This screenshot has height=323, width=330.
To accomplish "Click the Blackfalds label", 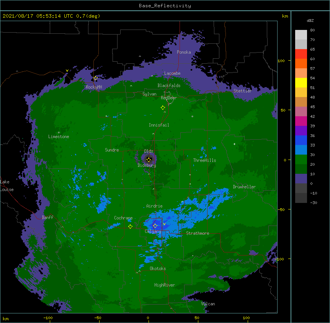I will 169,86.
